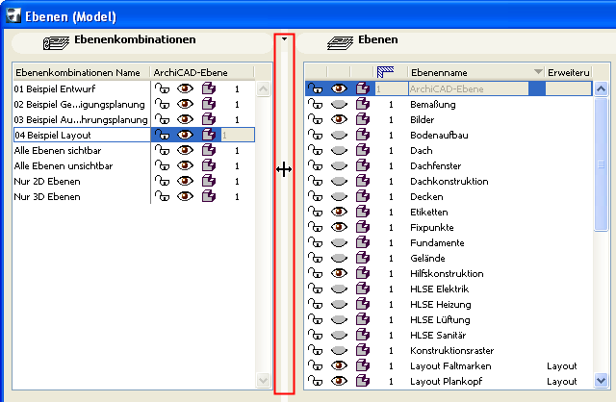616x402 pixels.
Task: Click lock icon of Fixpunkte layer
Action: point(315,227)
